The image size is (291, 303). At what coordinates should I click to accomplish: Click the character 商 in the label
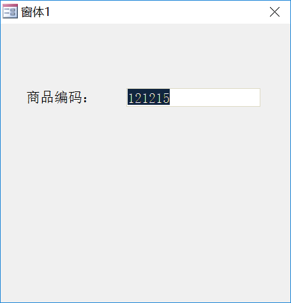pyautogui.click(x=33, y=97)
